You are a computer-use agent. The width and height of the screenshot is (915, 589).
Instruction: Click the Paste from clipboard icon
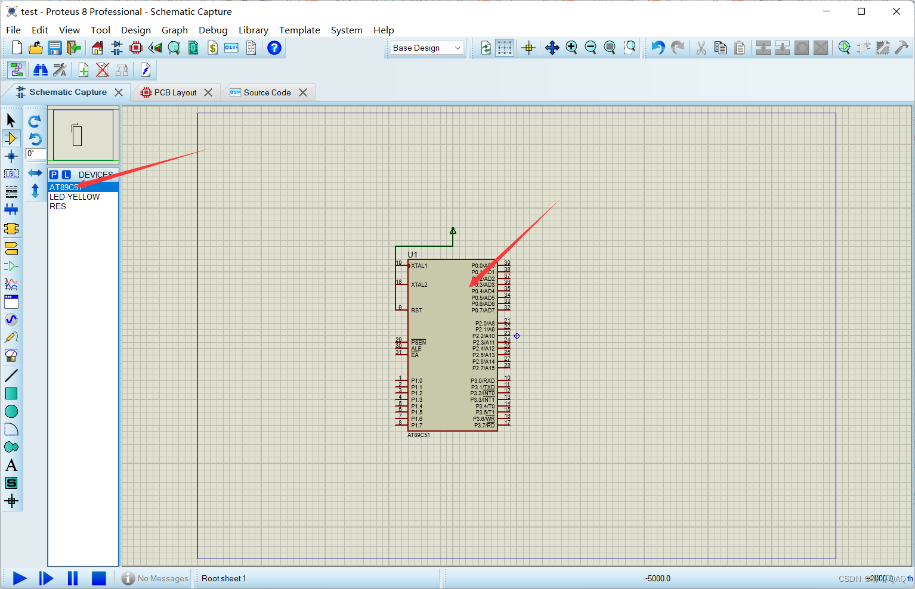740,48
